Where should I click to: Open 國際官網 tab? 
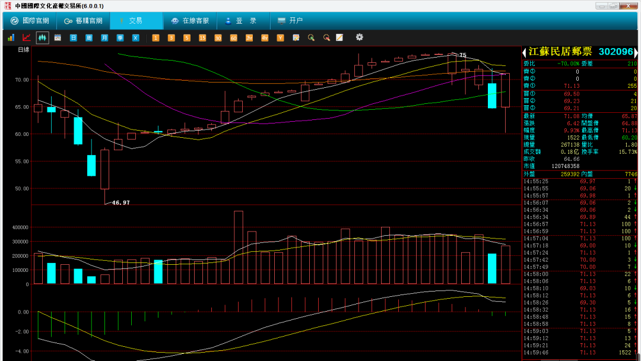click(x=30, y=21)
